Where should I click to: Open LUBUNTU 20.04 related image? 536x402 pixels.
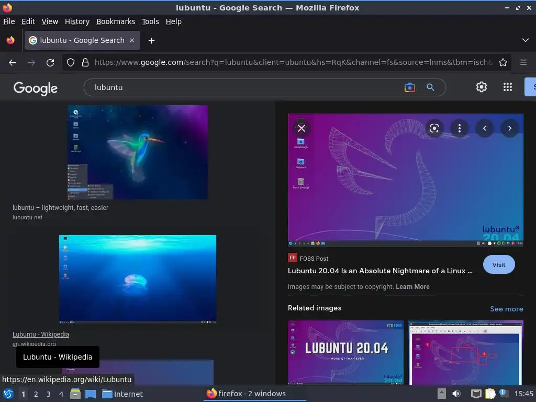tap(345, 352)
